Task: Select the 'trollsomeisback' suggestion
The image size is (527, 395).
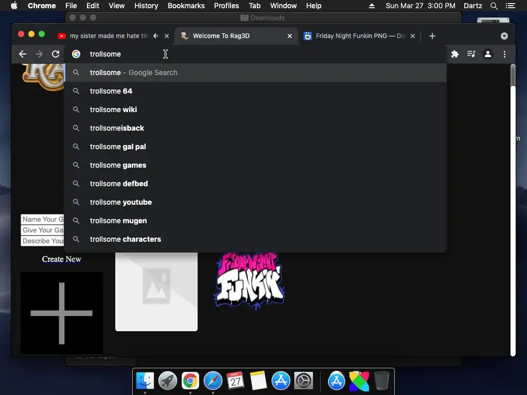Action: point(255,128)
